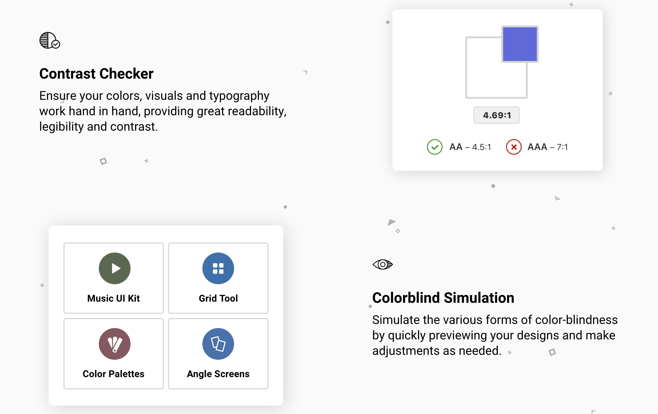Click the maroon Color Palettes swatch icon
Image resolution: width=658 pixels, height=414 pixels.
coord(114,344)
